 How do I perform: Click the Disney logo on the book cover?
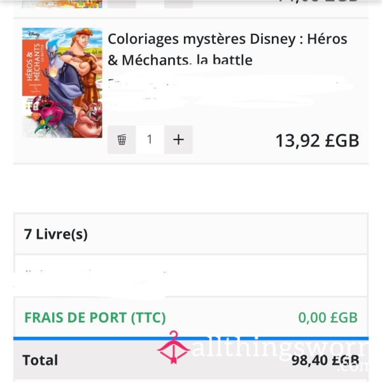tap(34, 34)
